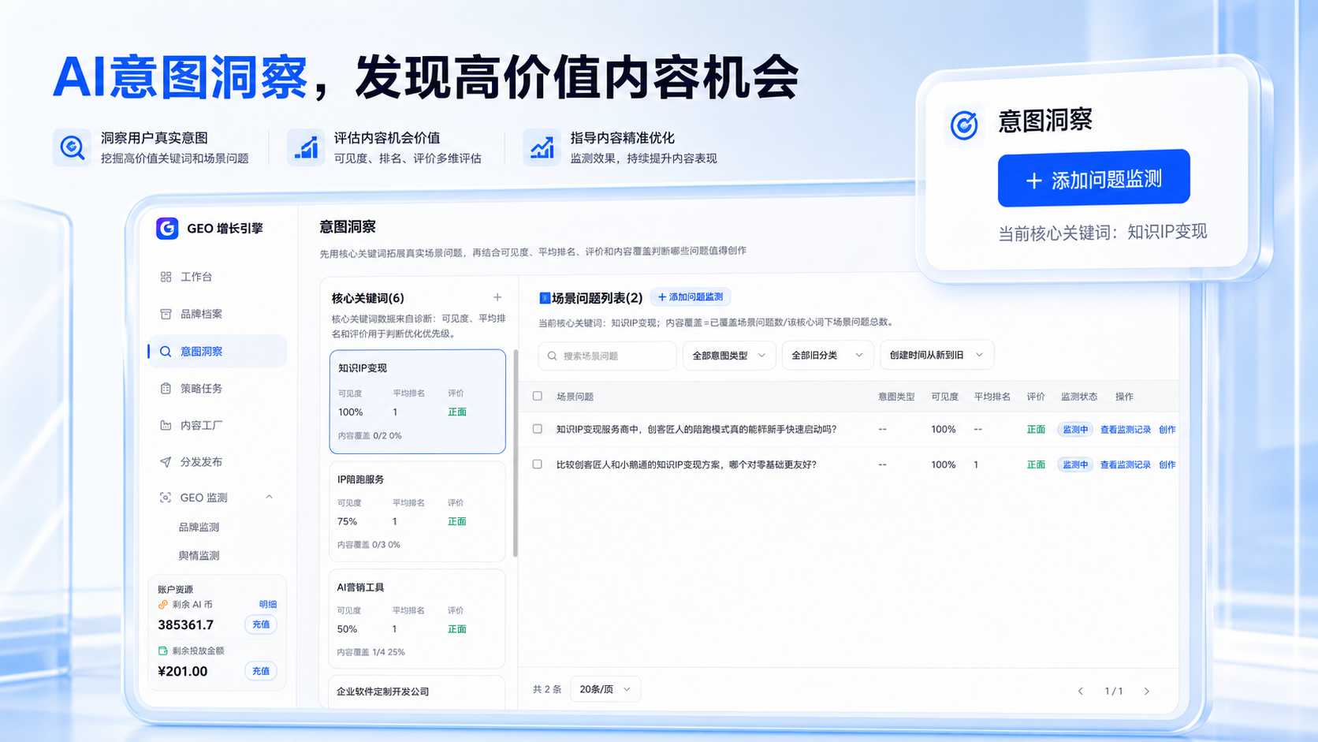Click the search magnifier icon in 搜索场景问题 box
Viewport: 1318px width, 742px height.
click(x=553, y=356)
